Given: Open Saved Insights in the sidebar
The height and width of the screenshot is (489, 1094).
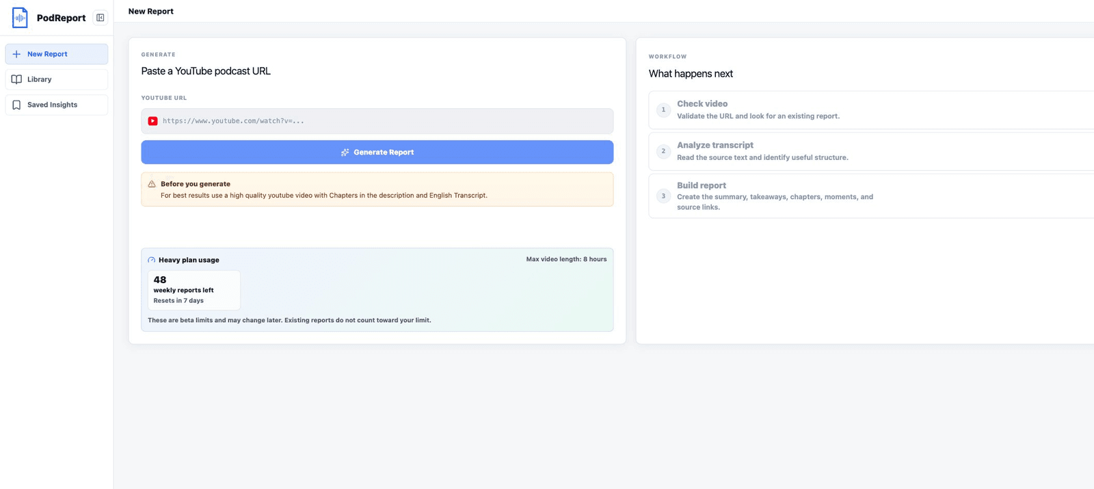Looking at the screenshot, I should pyautogui.click(x=57, y=105).
